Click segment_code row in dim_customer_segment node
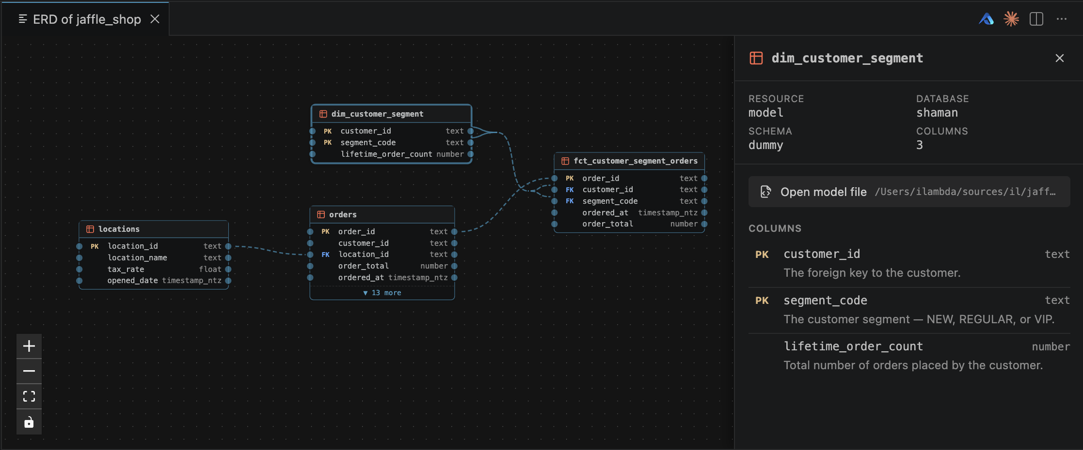This screenshot has height=450, width=1083. pos(391,142)
